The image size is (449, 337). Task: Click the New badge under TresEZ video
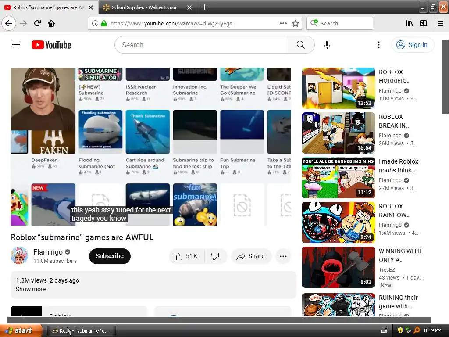386,285
